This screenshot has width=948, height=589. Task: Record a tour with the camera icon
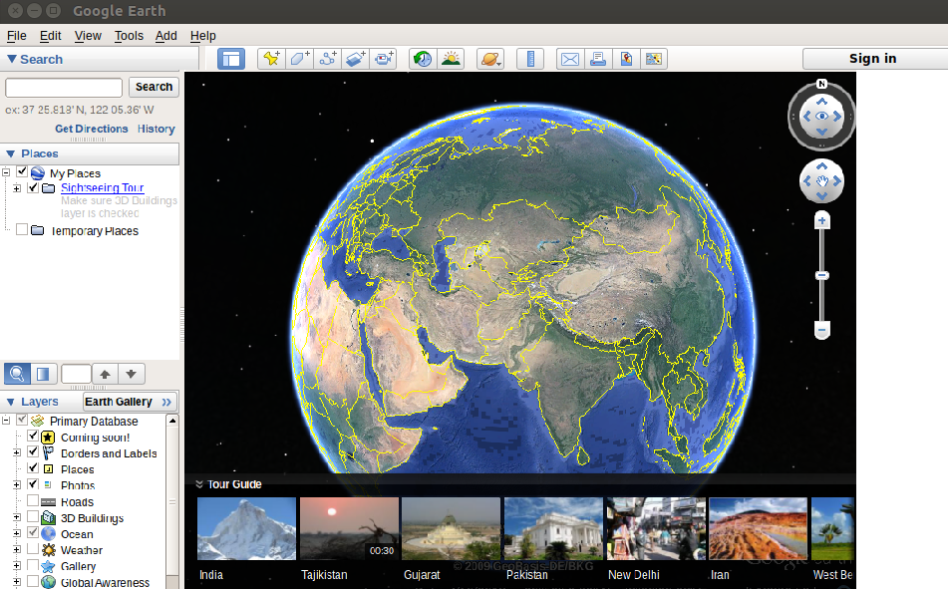tap(384, 59)
